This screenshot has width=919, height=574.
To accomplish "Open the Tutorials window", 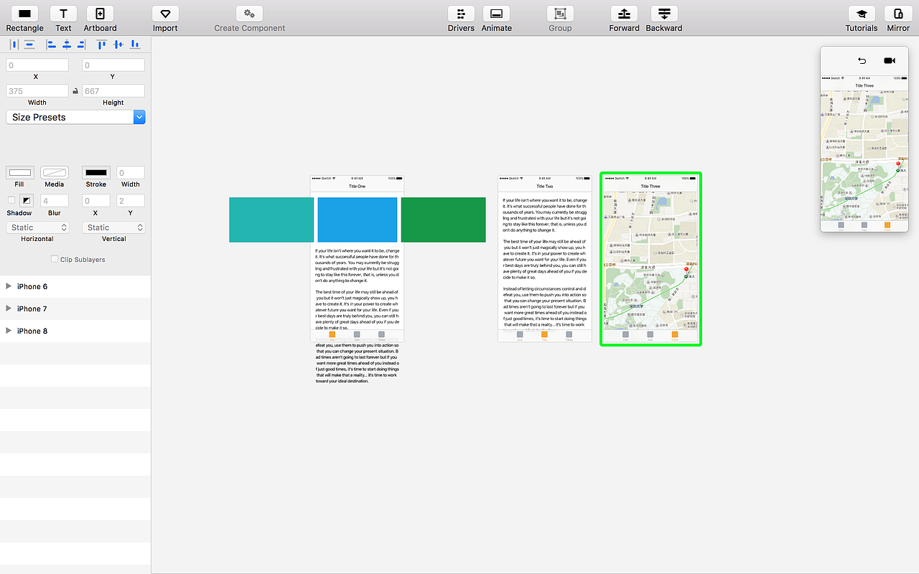I will tap(861, 14).
